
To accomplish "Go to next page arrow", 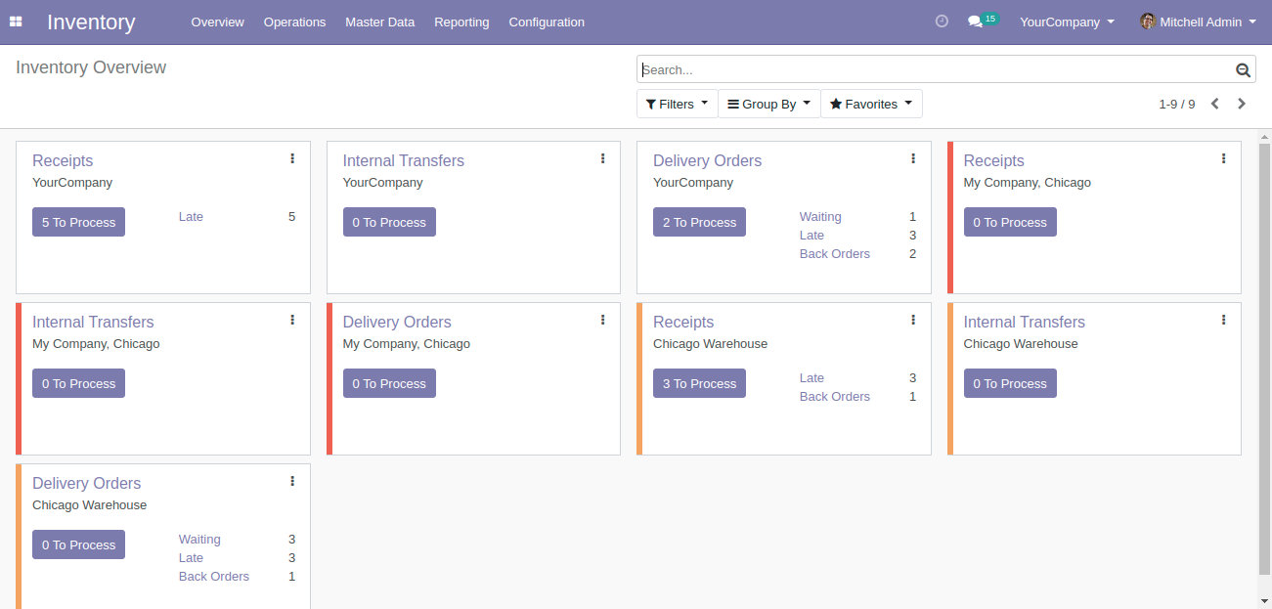I will 1242,104.
